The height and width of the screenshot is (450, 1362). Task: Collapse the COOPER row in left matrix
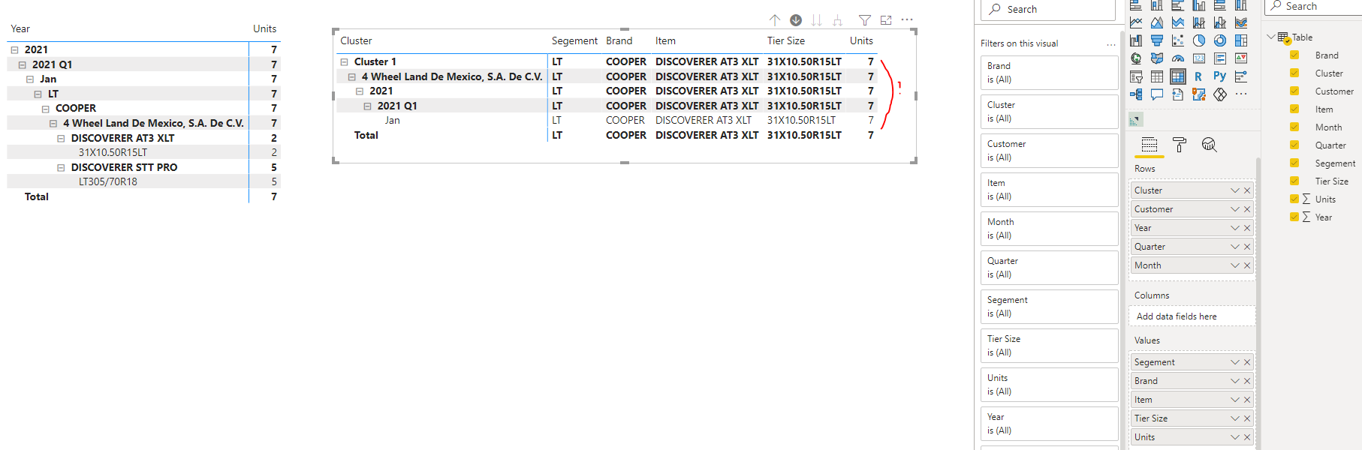[x=45, y=108]
